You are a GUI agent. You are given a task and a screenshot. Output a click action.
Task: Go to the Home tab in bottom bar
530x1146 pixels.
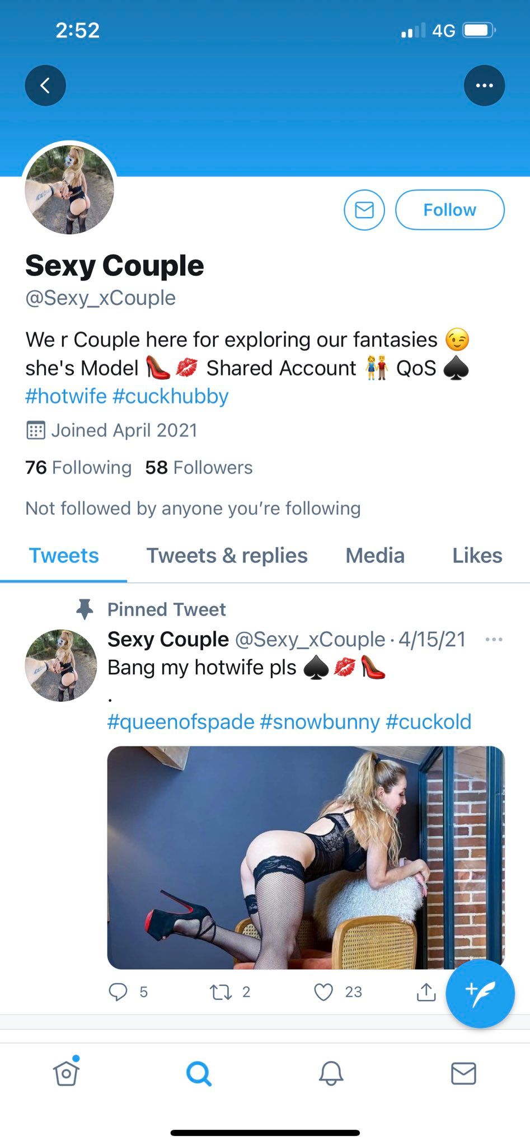(67, 1072)
